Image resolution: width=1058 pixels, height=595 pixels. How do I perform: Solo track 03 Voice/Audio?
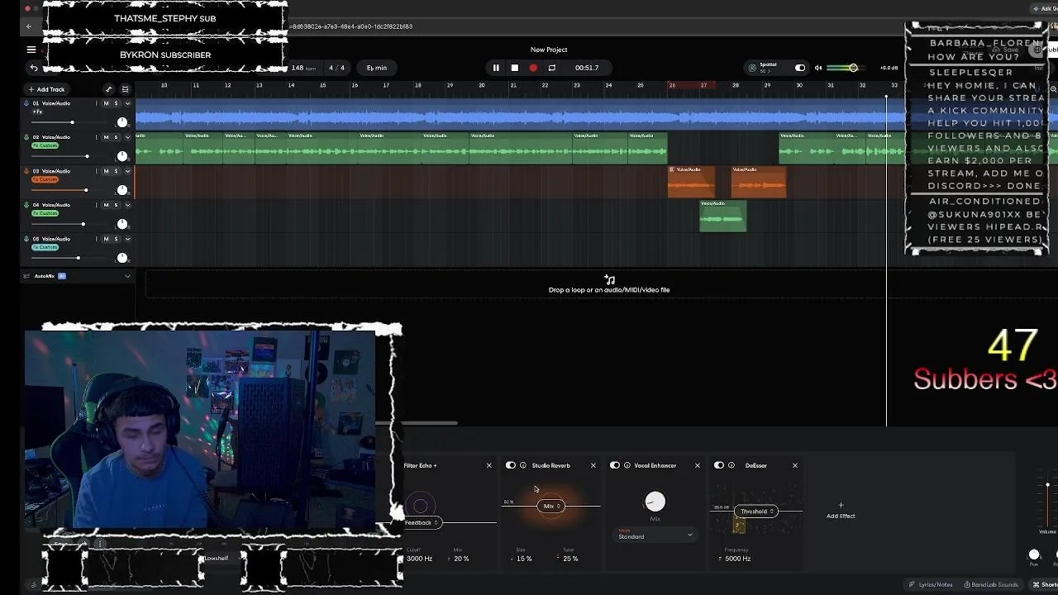116,171
